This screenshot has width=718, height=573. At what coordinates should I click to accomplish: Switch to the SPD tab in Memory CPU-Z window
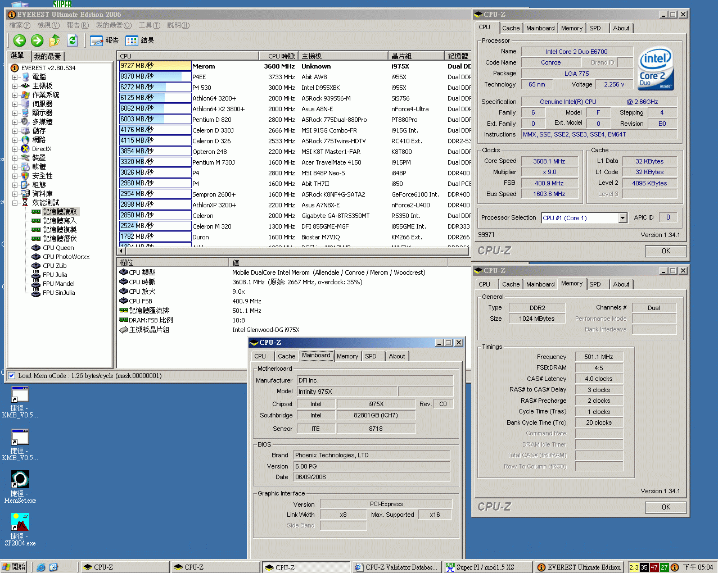click(x=595, y=284)
